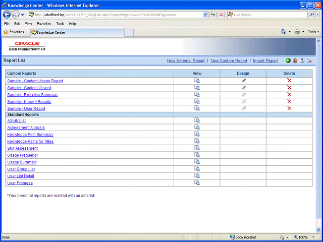This screenshot has width=323, height=242.
Task: Click New Custom Report link
Action: [229, 60]
